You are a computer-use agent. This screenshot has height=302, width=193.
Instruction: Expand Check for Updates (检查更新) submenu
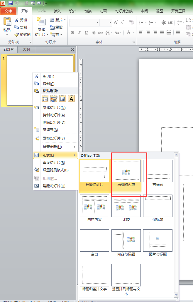[x=56, y=147]
